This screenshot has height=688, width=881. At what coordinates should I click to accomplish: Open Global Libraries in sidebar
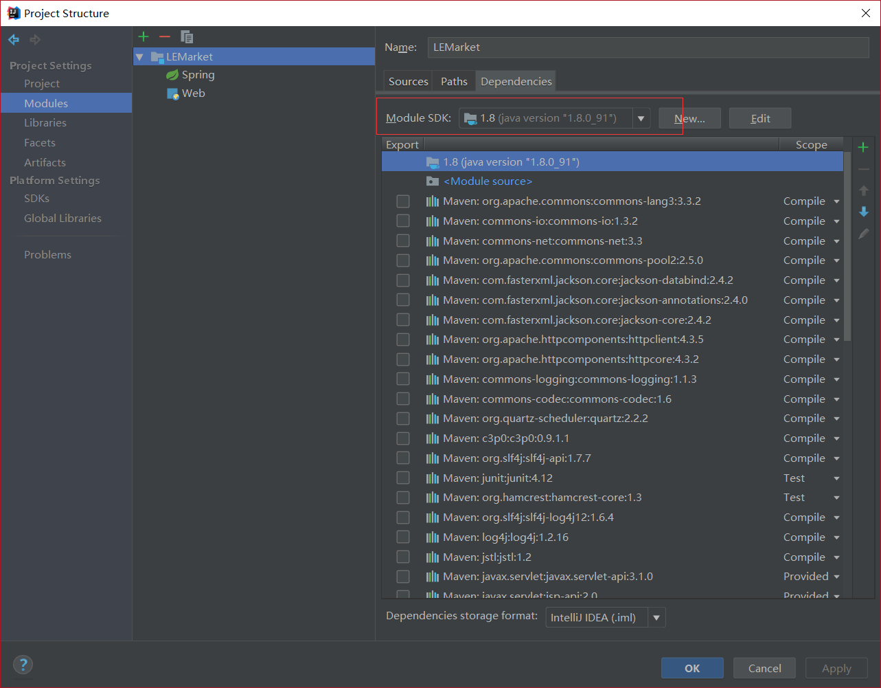coord(62,218)
